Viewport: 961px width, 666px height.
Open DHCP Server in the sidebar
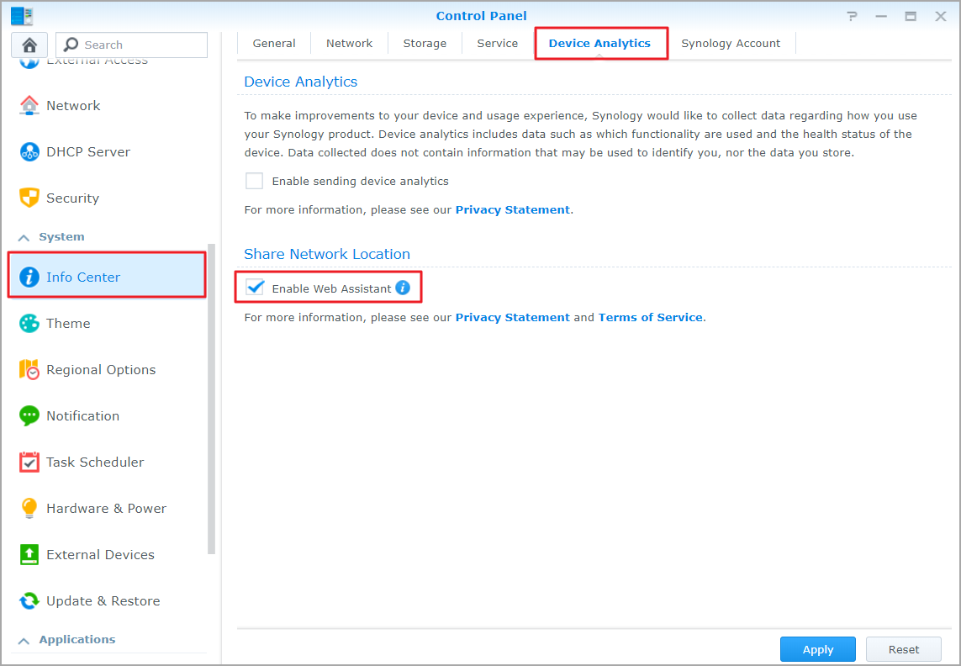[108, 151]
